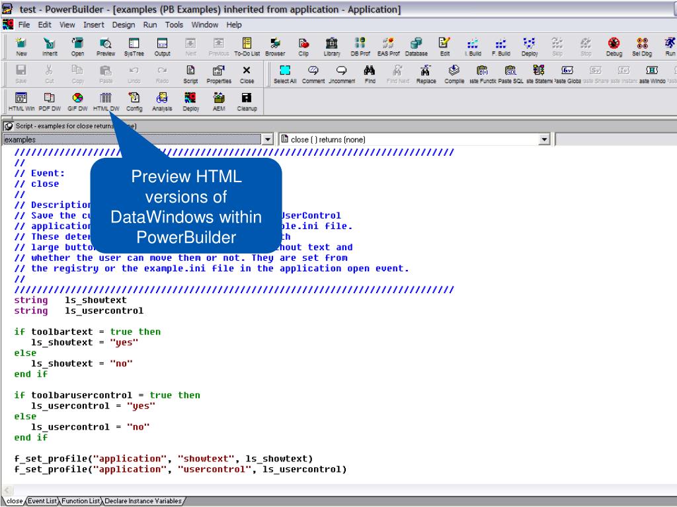
Task: Open the View menu
Action: (67, 25)
